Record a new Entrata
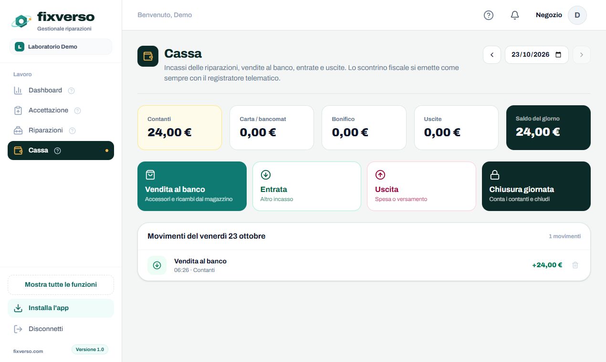 pyautogui.click(x=307, y=186)
